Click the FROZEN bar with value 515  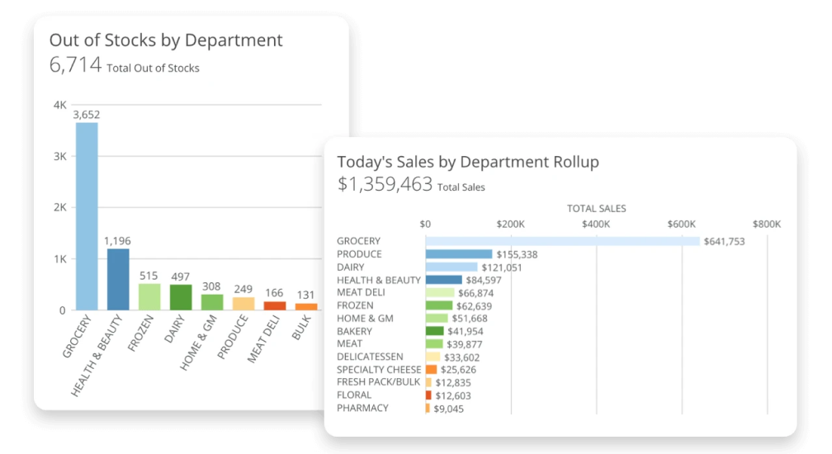149,297
